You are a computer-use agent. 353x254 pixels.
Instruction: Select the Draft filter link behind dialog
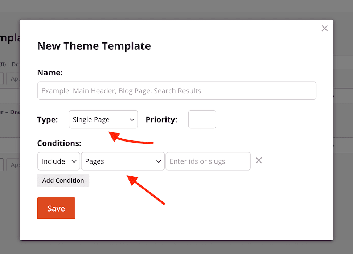16,64
